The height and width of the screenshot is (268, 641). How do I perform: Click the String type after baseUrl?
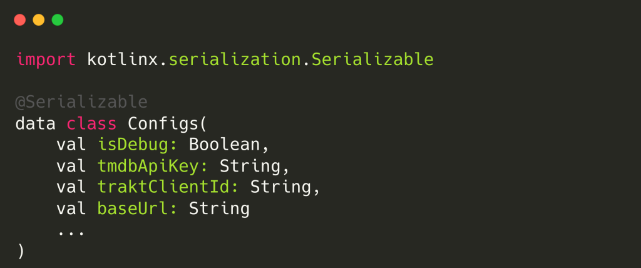point(219,209)
